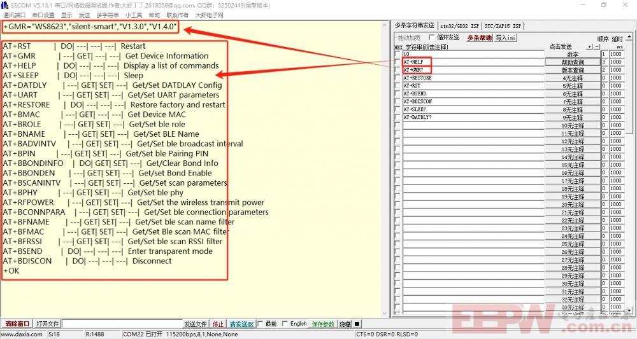Click the 隐藏 button
This screenshot has width=637, height=339.
point(345,324)
